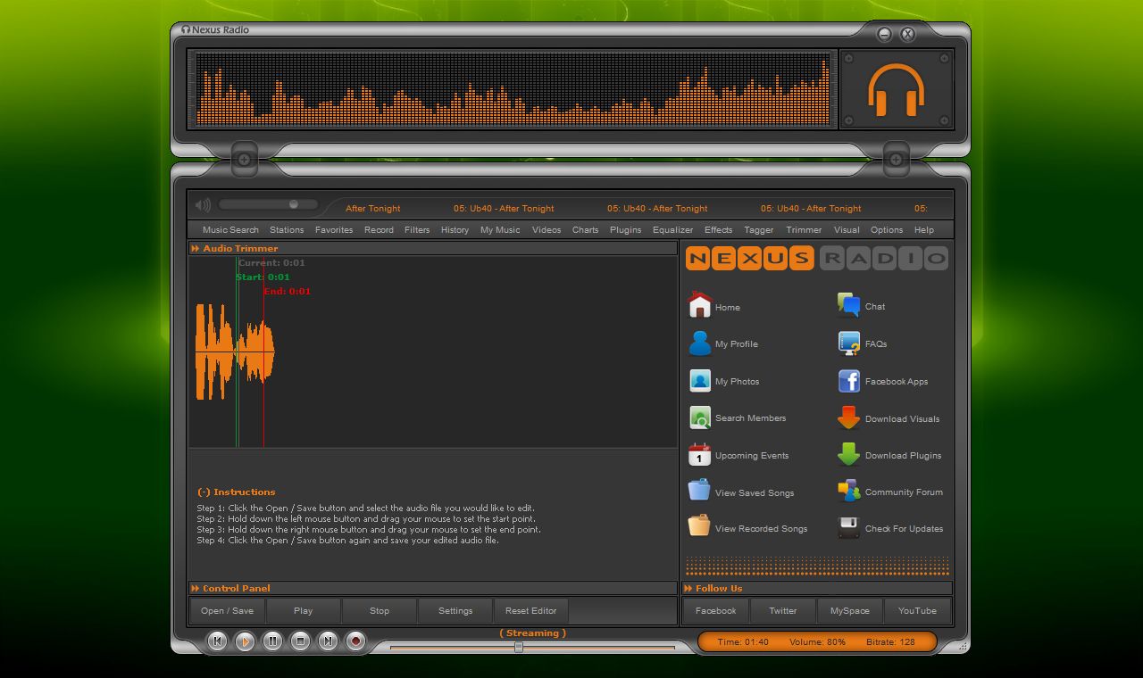
Task: Open the Community Forum icon
Action: [x=848, y=491]
